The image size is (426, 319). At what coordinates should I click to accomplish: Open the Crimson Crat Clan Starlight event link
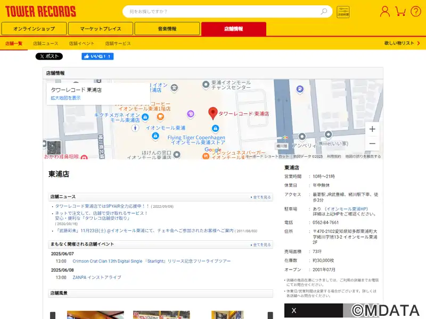click(152, 261)
